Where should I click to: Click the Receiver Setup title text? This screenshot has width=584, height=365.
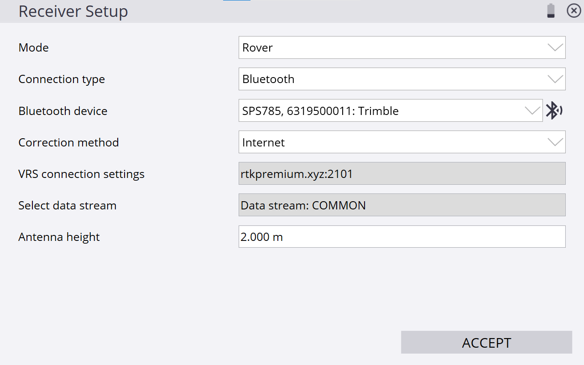[x=73, y=11]
